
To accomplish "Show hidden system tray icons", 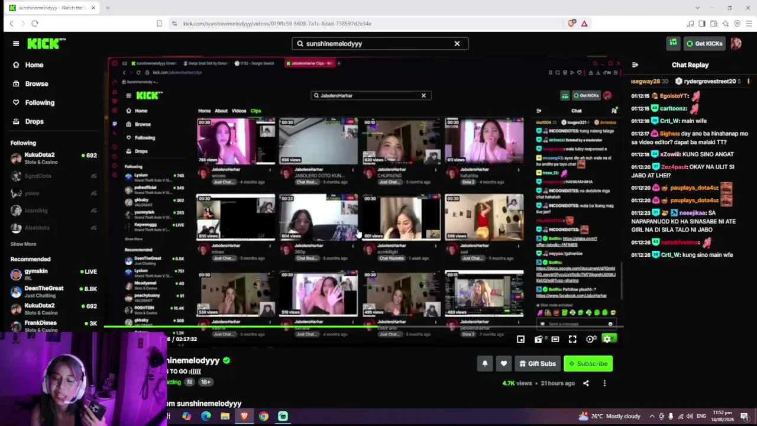I will coord(652,417).
